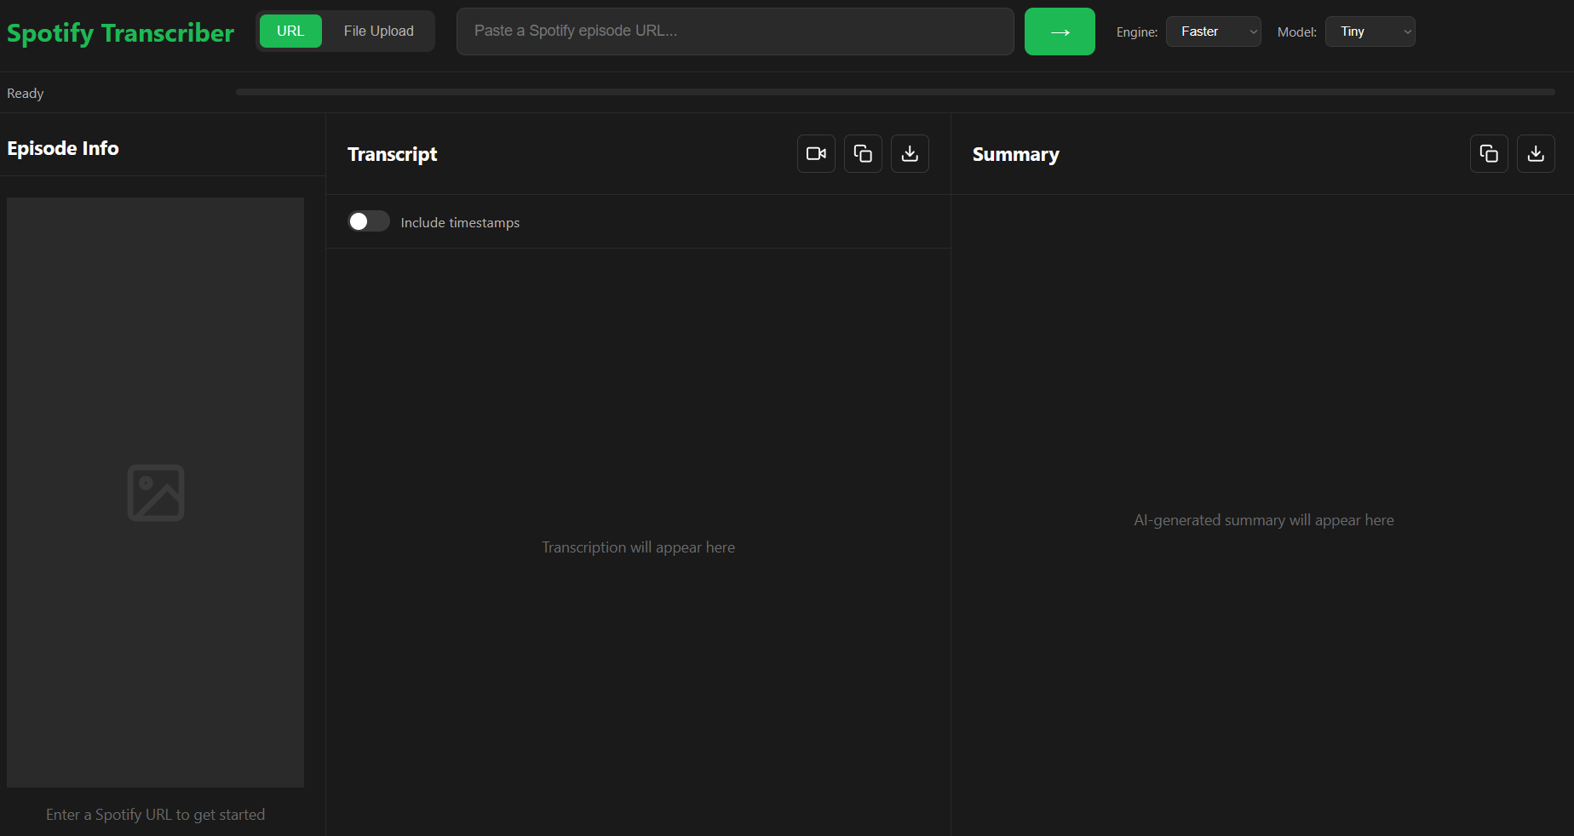Click the Spotify Transcriber logo text
The width and height of the screenshot is (1574, 836).
click(x=120, y=32)
